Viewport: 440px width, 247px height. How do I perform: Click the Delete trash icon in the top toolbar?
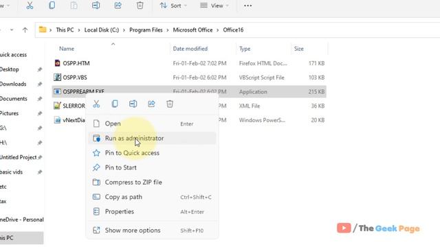(x=140, y=5)
